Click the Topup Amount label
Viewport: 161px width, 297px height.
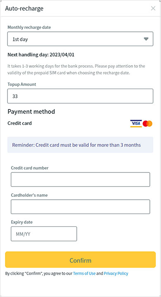coord(22,84)
